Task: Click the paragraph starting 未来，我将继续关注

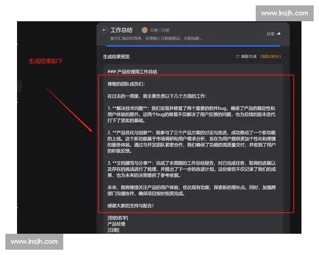Action: coord(191,191)
